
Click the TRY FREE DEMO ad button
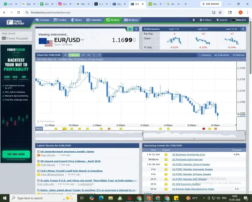[16, 154]
